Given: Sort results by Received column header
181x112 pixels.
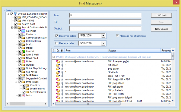Looking at the screenshot, I should tap(166, 51).
